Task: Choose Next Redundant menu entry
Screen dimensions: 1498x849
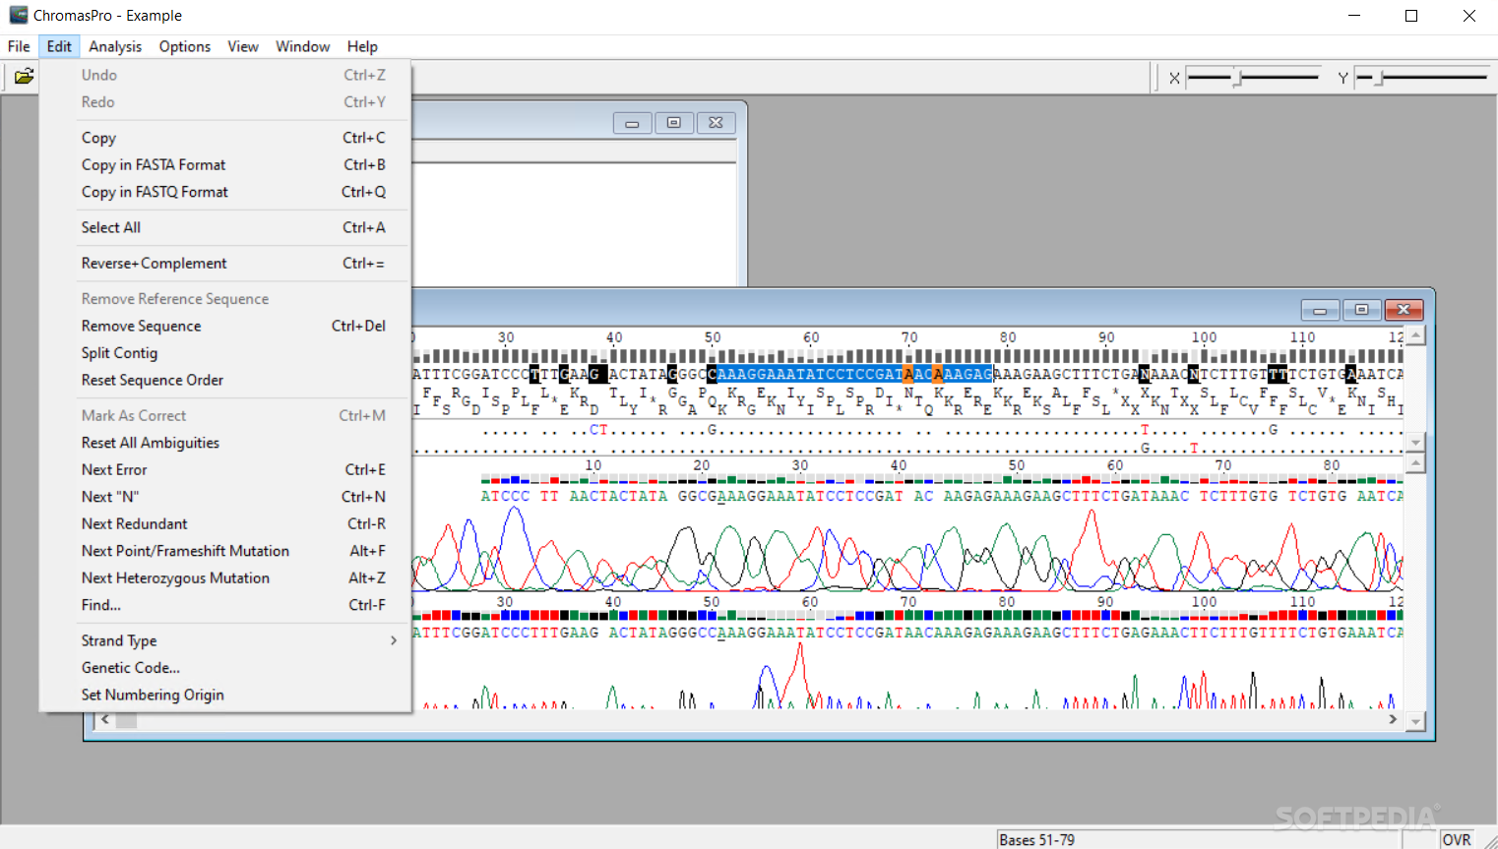Action: coord(225,524)
